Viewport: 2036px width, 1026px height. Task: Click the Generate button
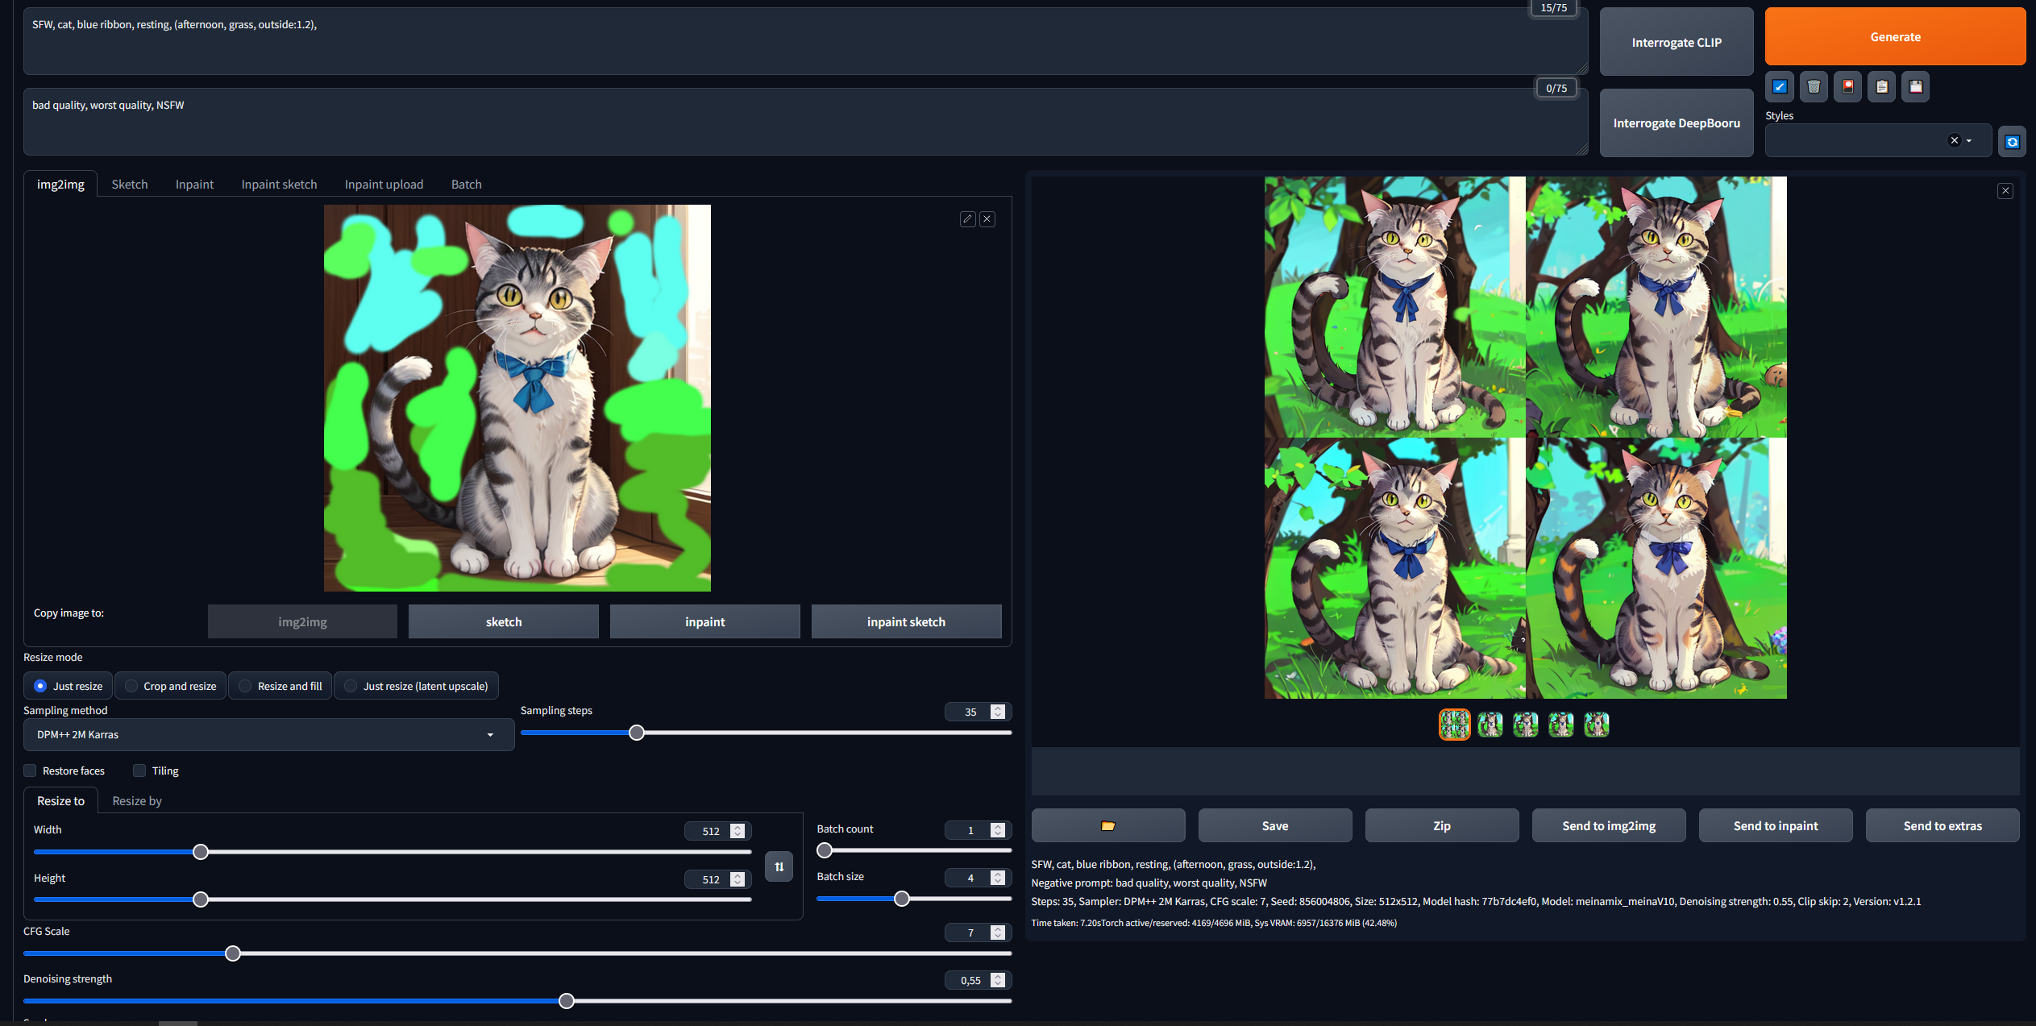click(x=1895, y=36)
